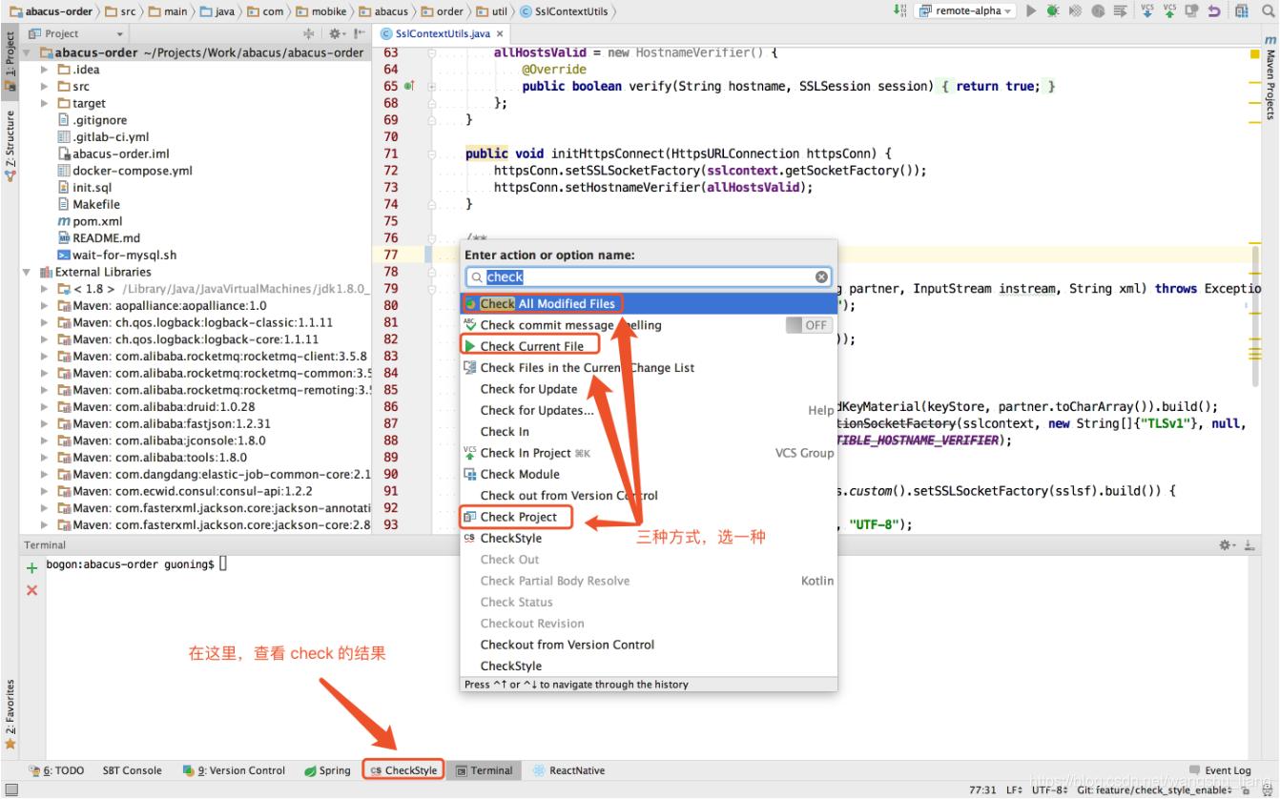The image size is (1280, 799).
Task: Expand the target folder
Action: tap(45, 103)
